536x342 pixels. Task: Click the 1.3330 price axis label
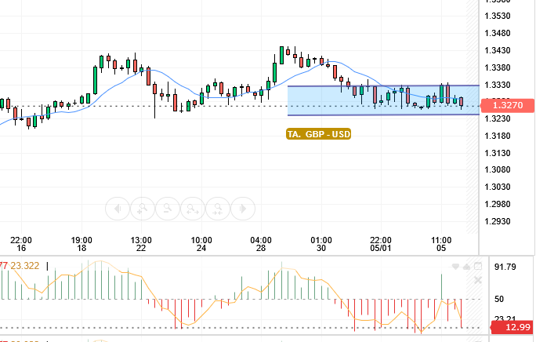498,85
